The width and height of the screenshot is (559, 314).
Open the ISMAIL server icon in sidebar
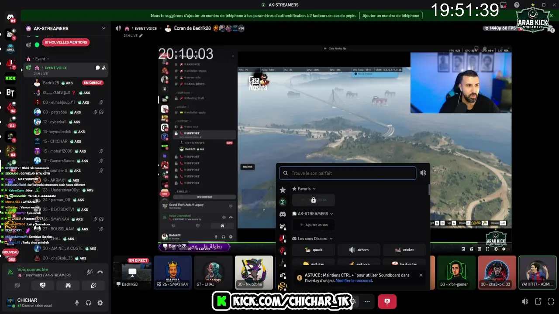point(10,48)
